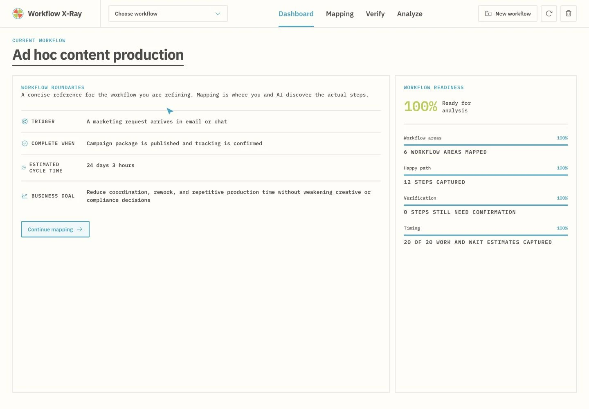Click the refresh icon button
589x409 pixels.
549,13
